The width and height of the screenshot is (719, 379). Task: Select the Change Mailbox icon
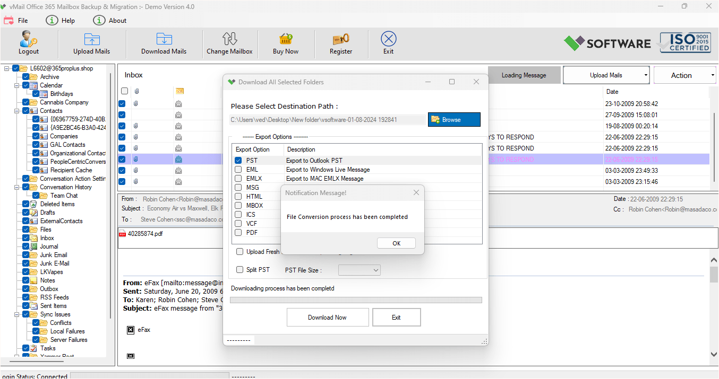(x=229, y=39)
